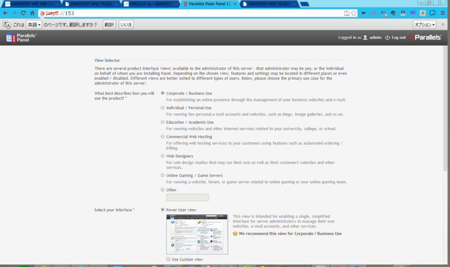Screen dimensions: 450x267
Task: Click the page vertical scrollbar
Action: tap(445, 109)
